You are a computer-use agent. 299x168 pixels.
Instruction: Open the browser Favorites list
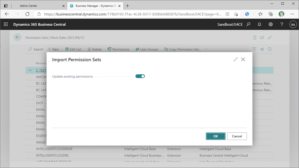260,14
